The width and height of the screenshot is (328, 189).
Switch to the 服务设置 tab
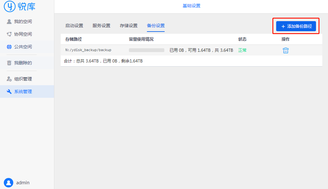[101, 26]
